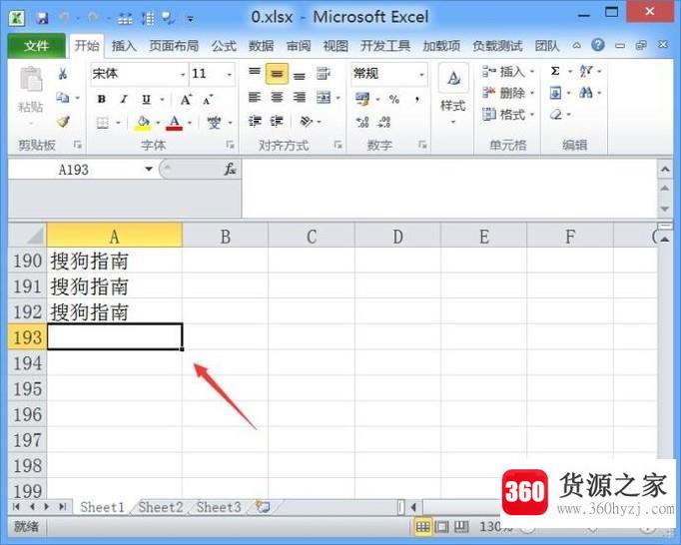Click the Name Box showing A193

click(x=74, y=170)
